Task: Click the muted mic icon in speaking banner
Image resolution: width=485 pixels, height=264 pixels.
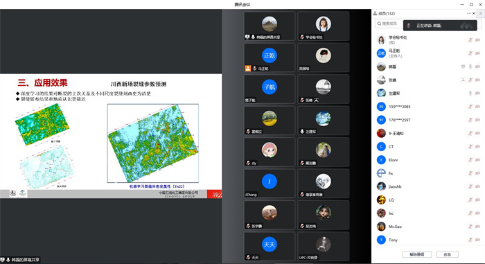Action: (409, 26)
